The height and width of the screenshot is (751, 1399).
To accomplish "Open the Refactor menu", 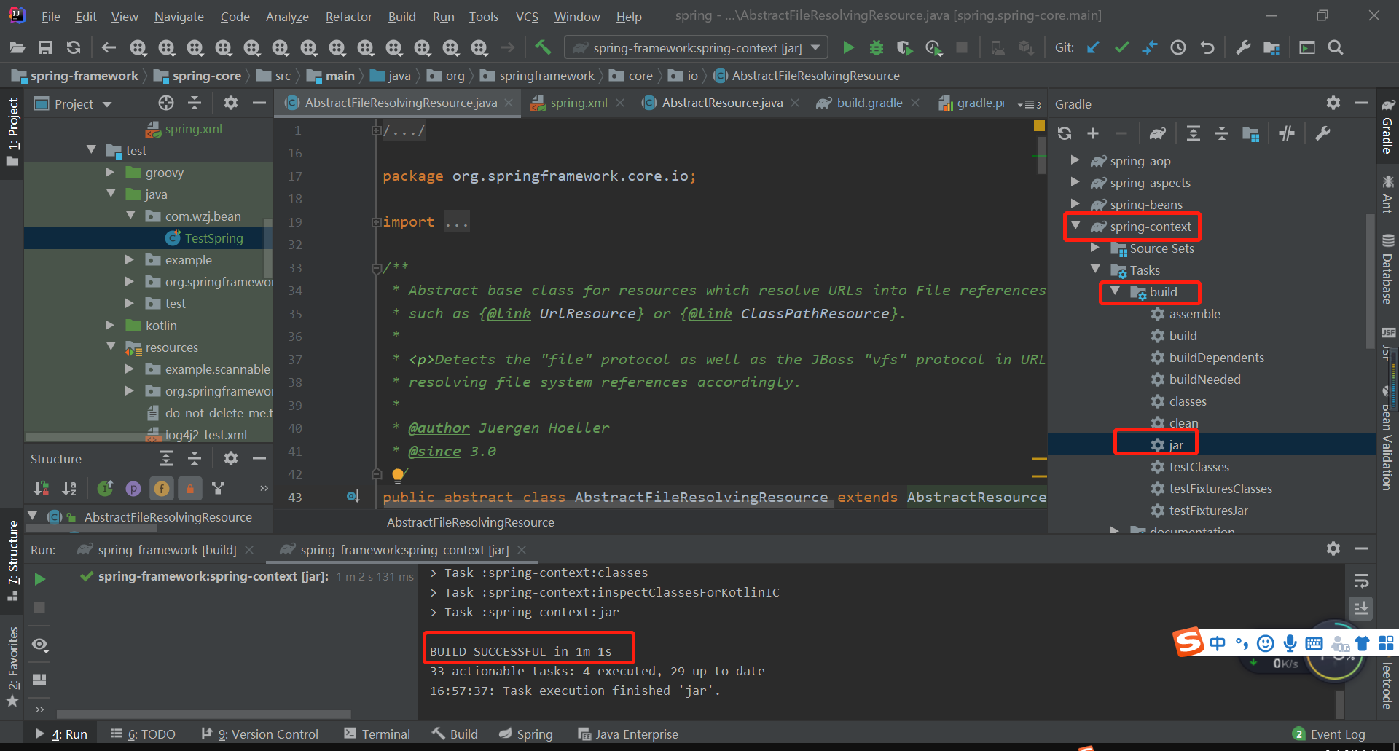I will point(348,16).
